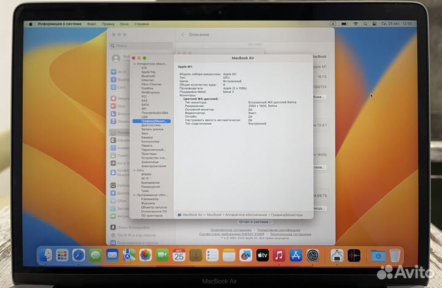Open keyboard input source menu

(333, 24)
